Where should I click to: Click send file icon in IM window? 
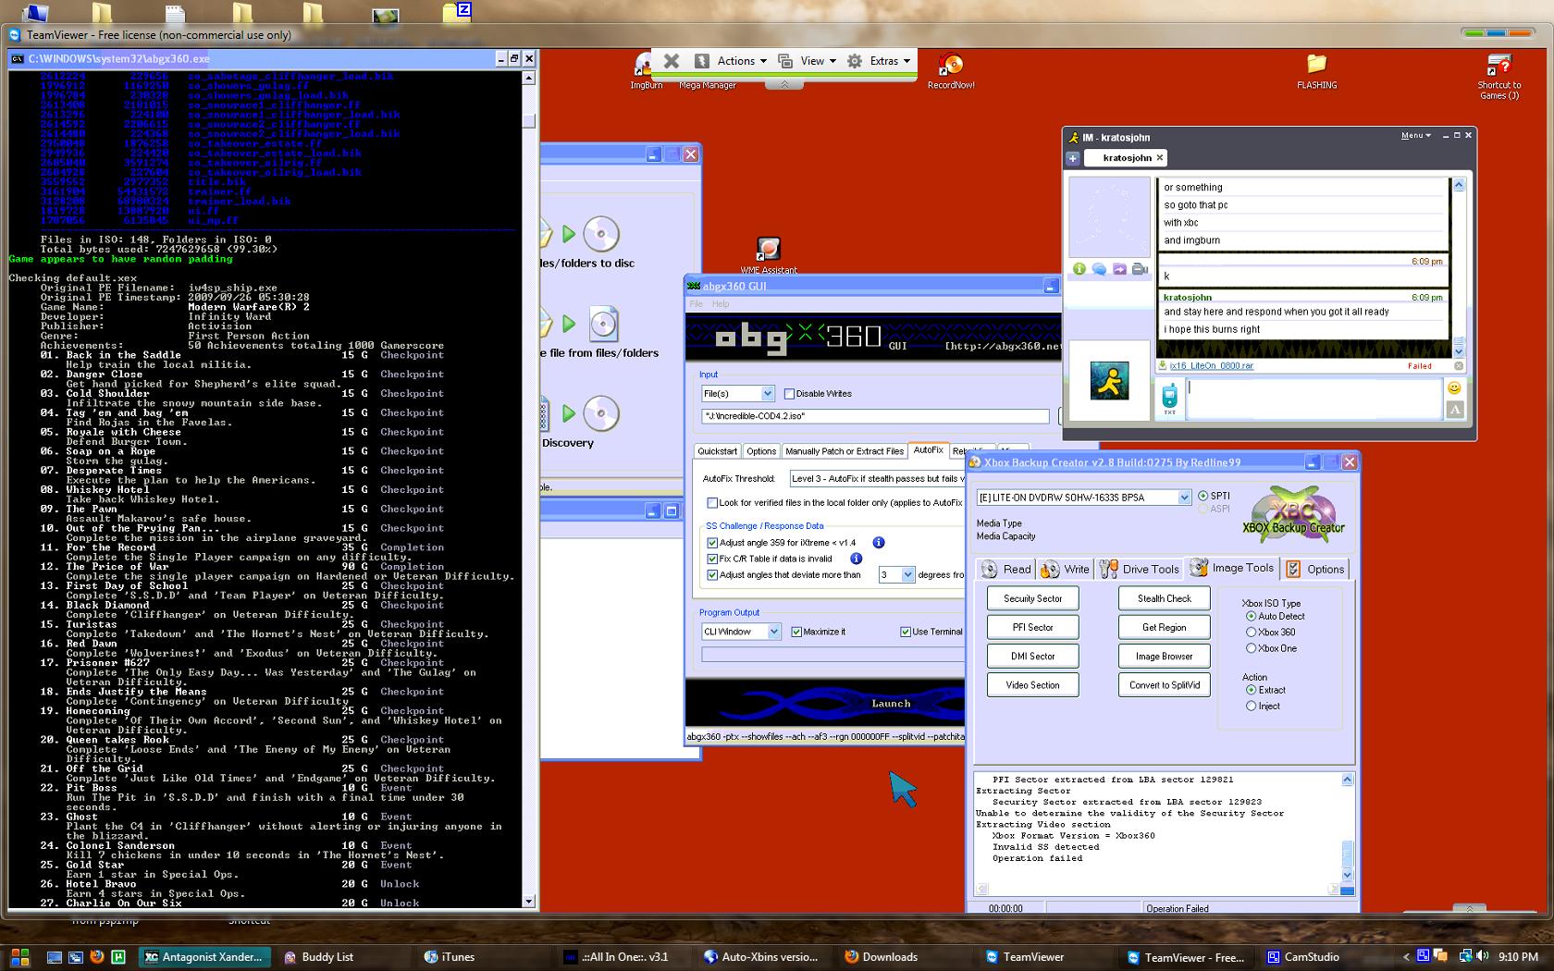(1119, 269)
